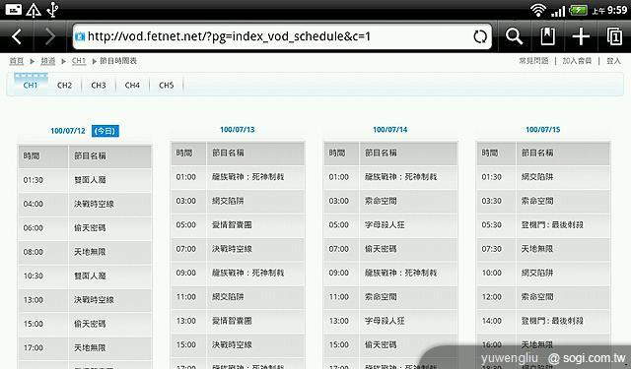Open the bookmarks icon
Image resolution: width=631 pixels, height=369 pixels.
pos(548,36)
